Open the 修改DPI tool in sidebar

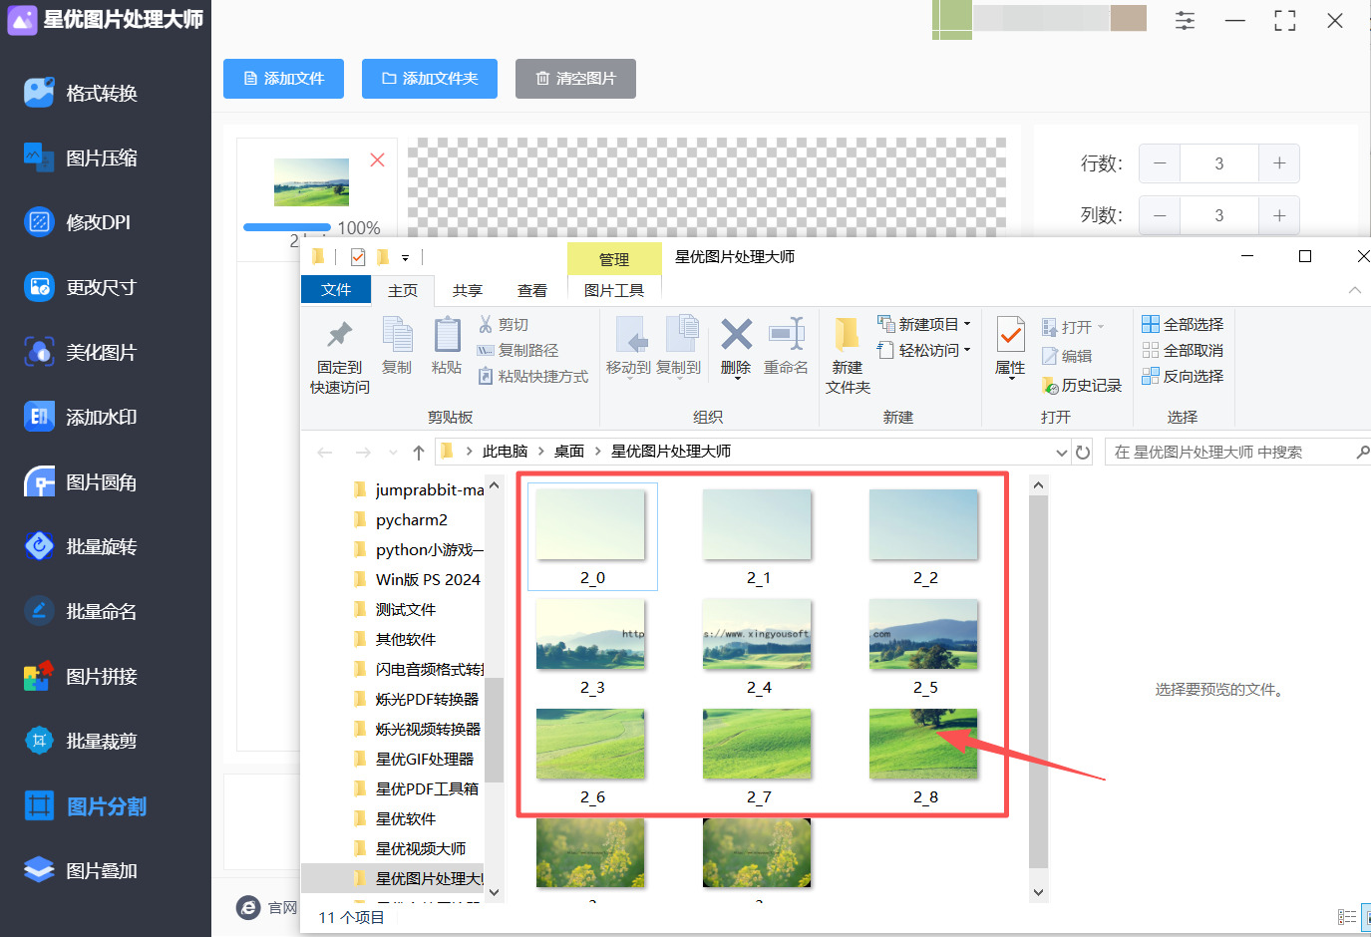77,222
